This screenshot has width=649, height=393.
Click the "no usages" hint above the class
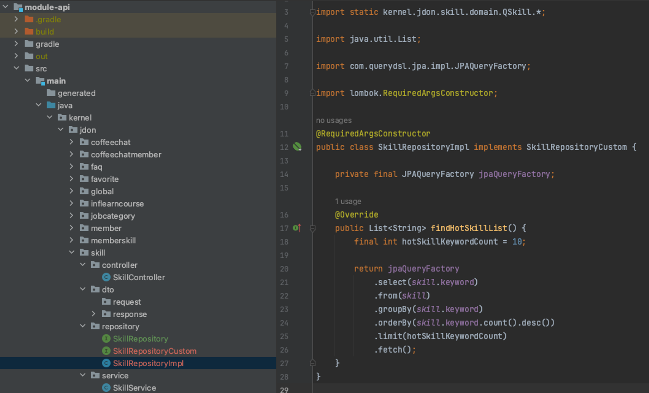click(x=334, y=120)
